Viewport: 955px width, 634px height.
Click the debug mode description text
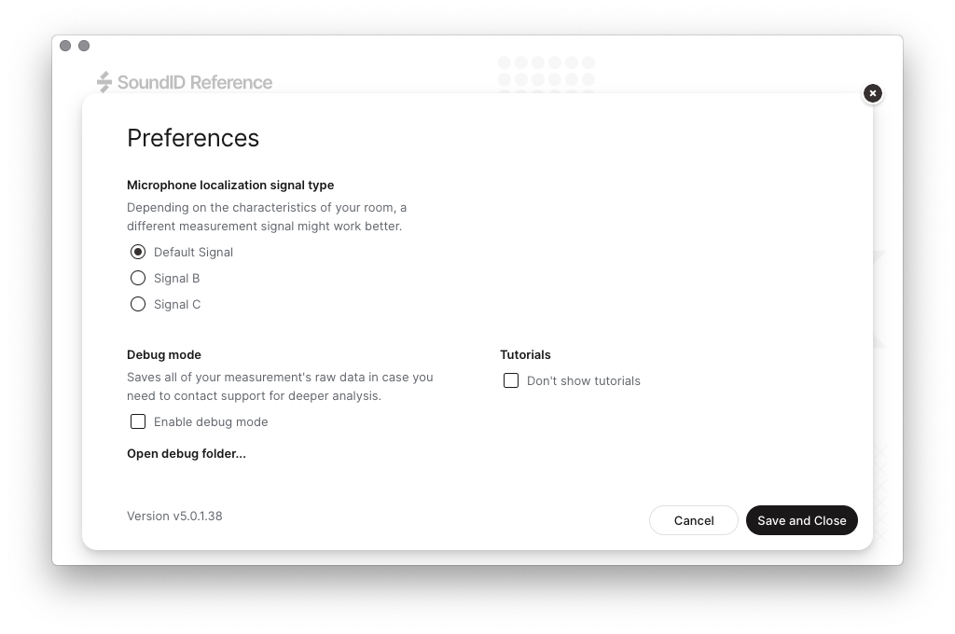(280, 386)
